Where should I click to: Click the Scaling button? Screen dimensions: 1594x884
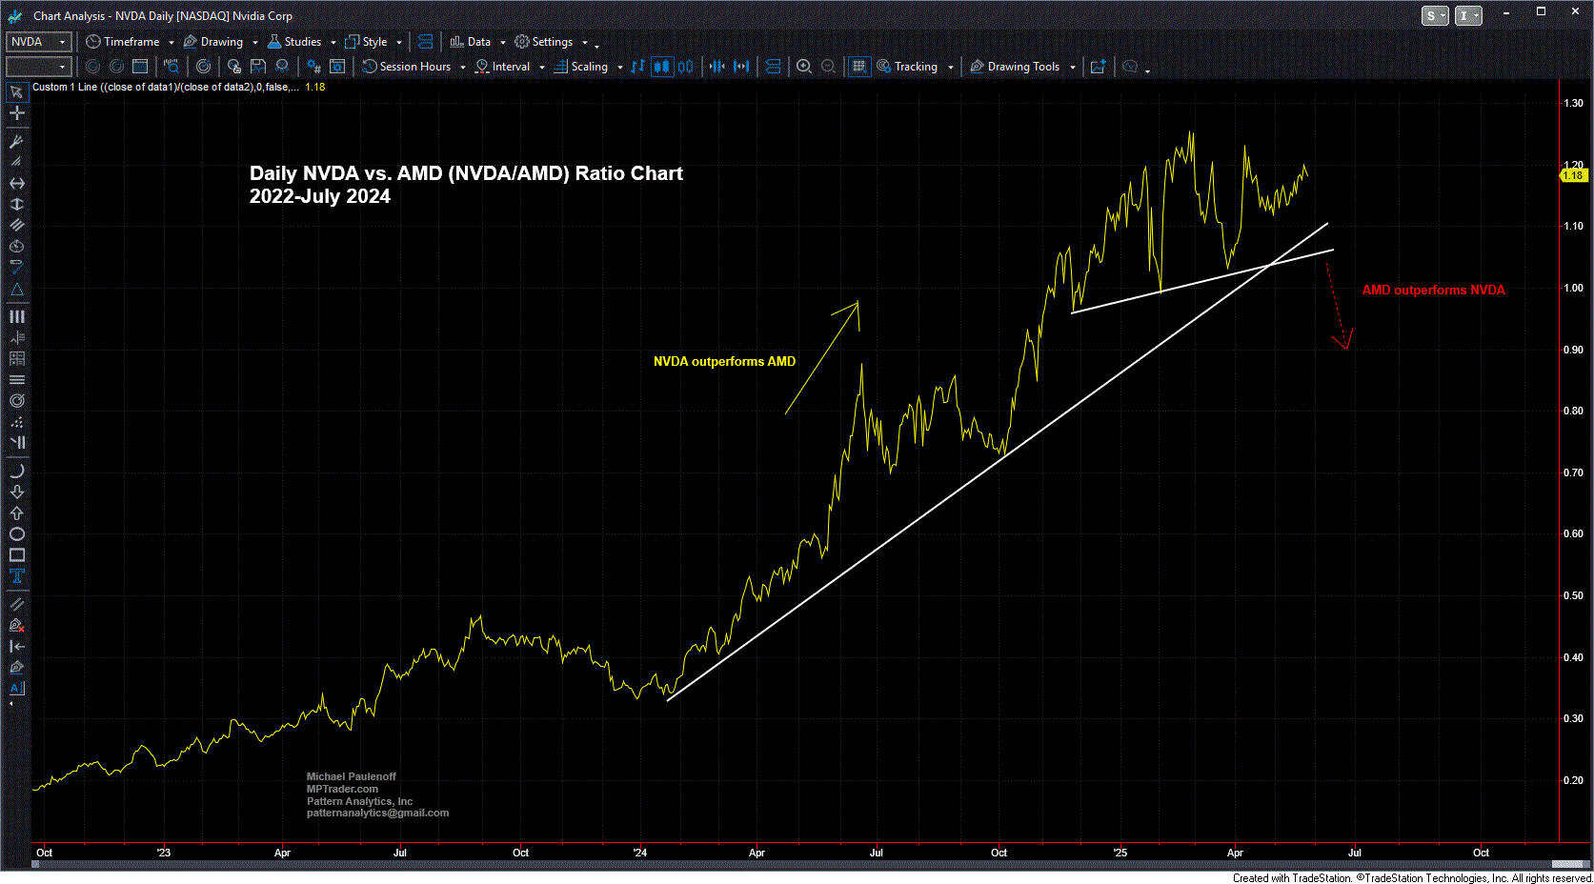pyautogui.click(x=581, y=67)
